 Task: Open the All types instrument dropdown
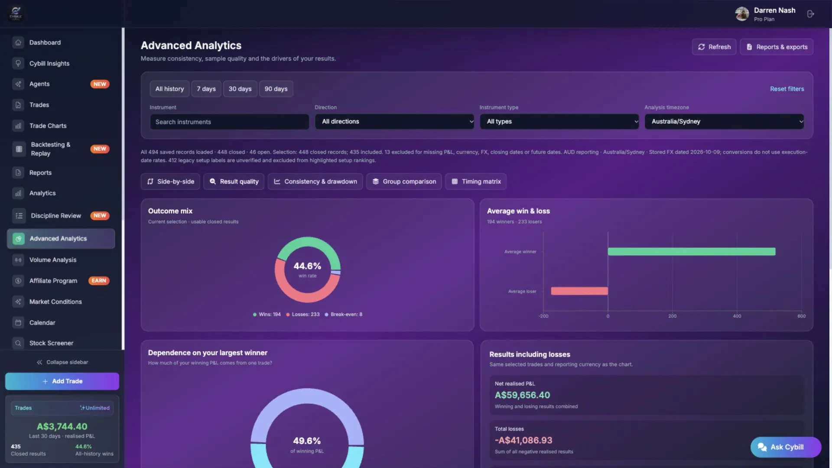tap(559, 121)
